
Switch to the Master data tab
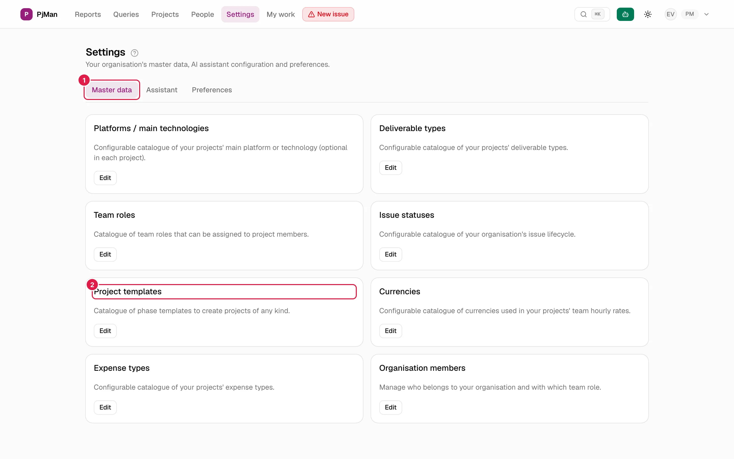112,90
